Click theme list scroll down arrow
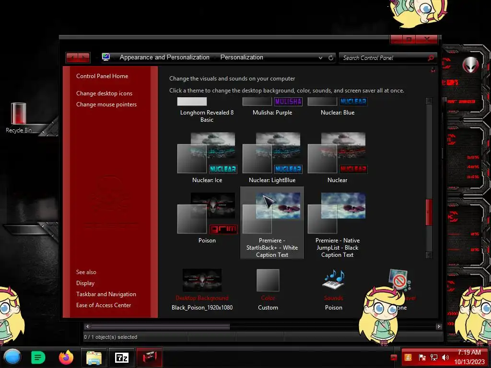491x368 pixels. click(429, 255)
